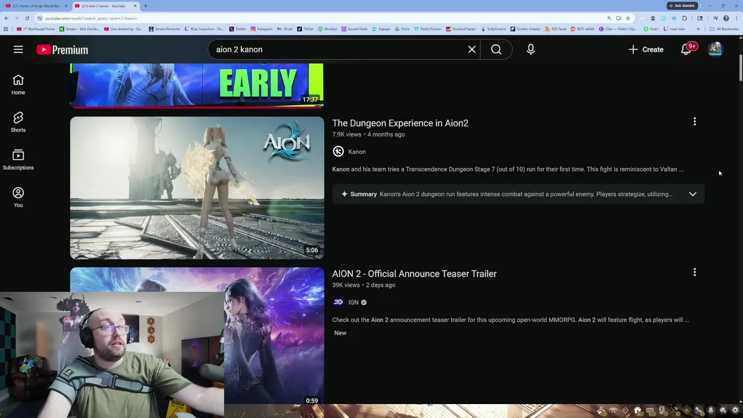
Task: Go to YouTube Premium home logo
Action: [62, 50]
